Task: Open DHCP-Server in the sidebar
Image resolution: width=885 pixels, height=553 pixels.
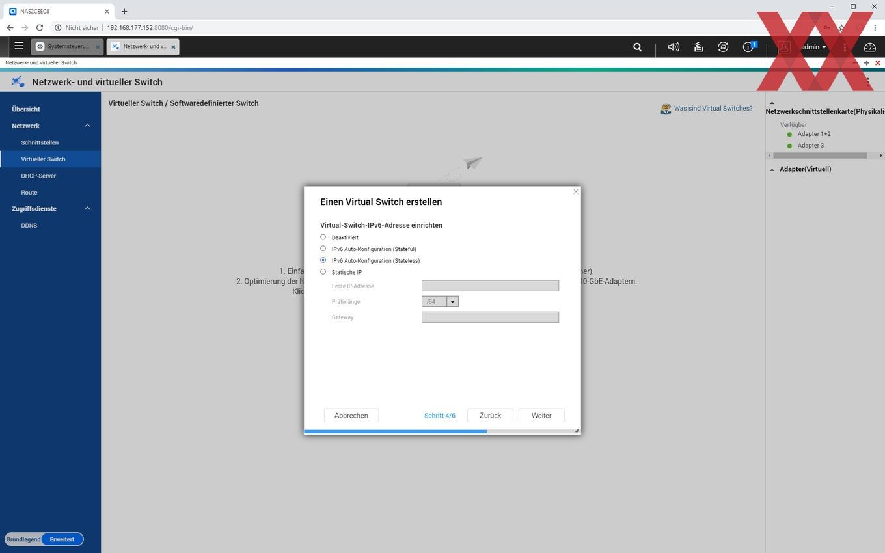Action: 38,176
